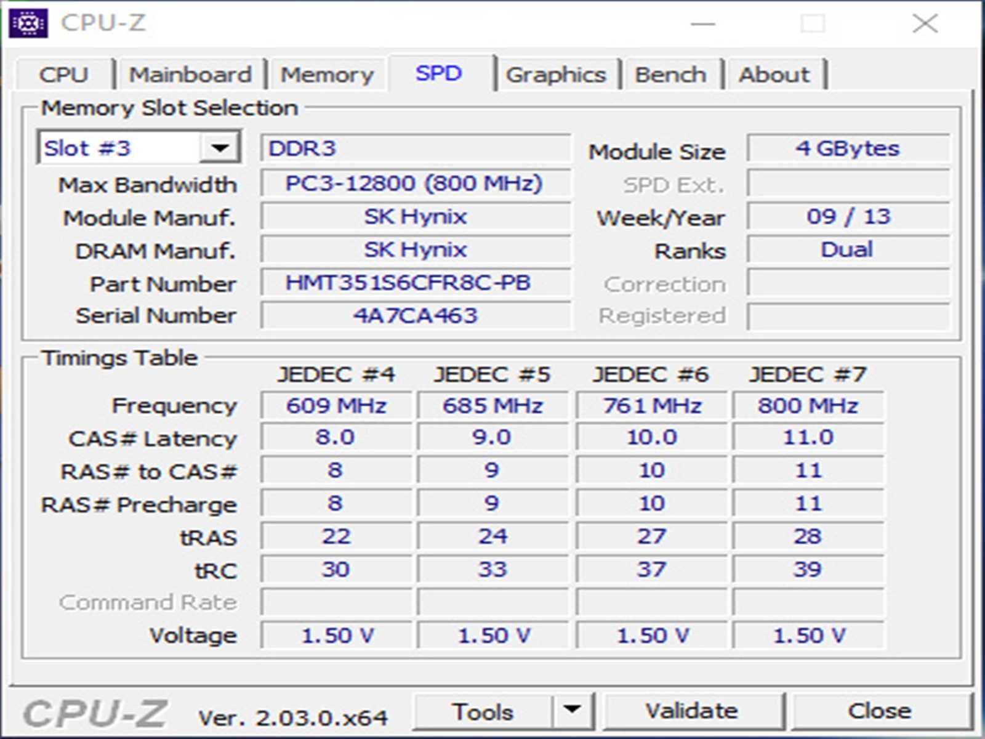Image resolution: width=985 pixels, height=739 pixels.
Task: Click the Part Number label
Action: coord(163,284)
